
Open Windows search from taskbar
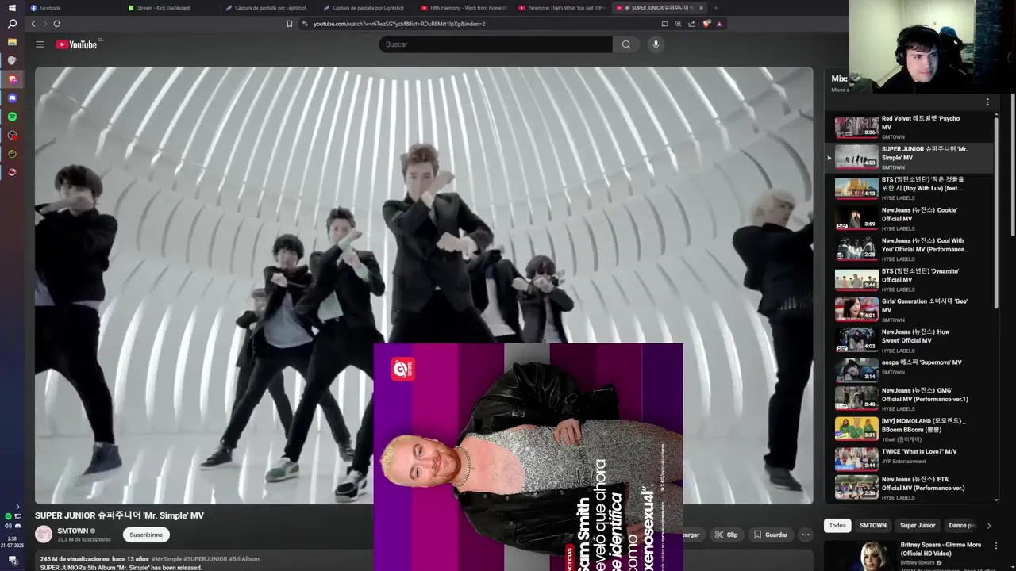12,25
